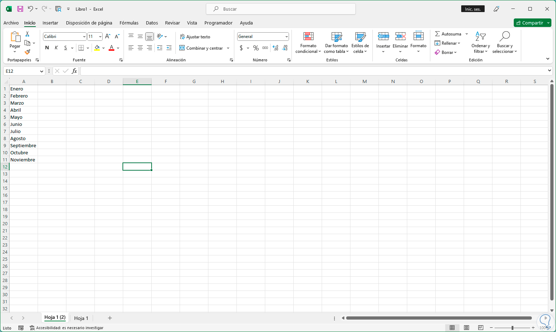Open the Rellenar dropdown

tap(448, 43)
